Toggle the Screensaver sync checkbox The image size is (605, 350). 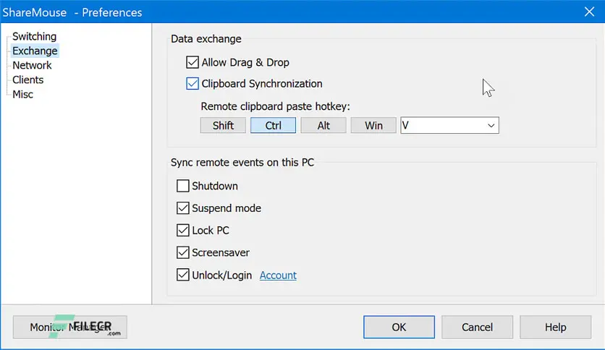coord(182,252)
